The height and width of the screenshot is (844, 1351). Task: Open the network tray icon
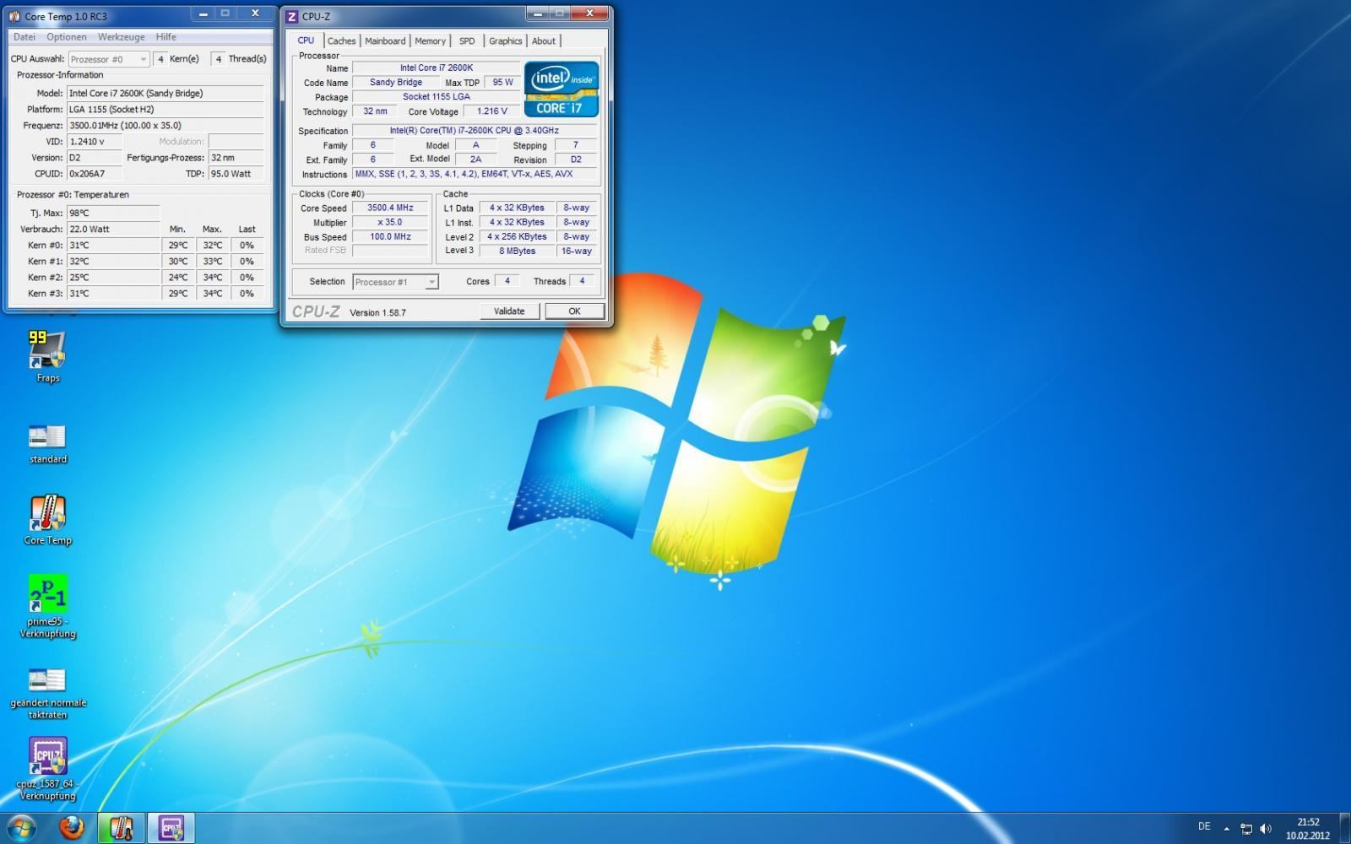[x=1246, y=829]
